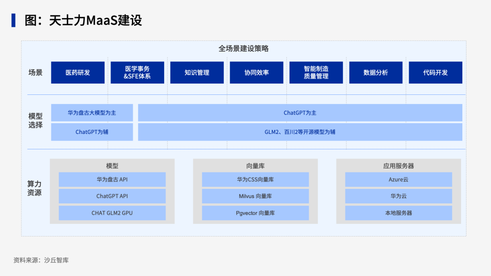Select the Pgvector 向量库 item
This screenshot has height=276, width=491.
(x=255, y=213)
